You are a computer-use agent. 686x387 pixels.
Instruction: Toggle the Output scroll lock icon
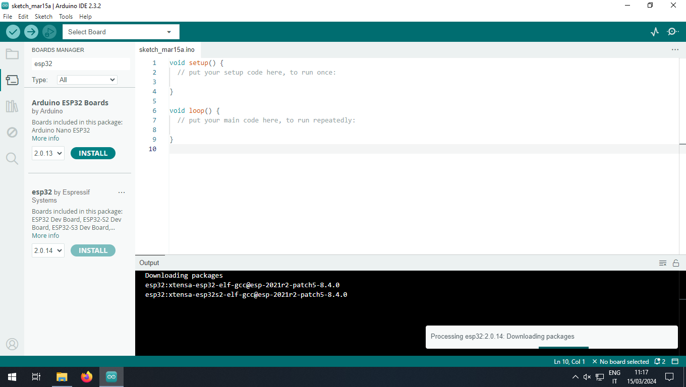[x=676, y=263]
